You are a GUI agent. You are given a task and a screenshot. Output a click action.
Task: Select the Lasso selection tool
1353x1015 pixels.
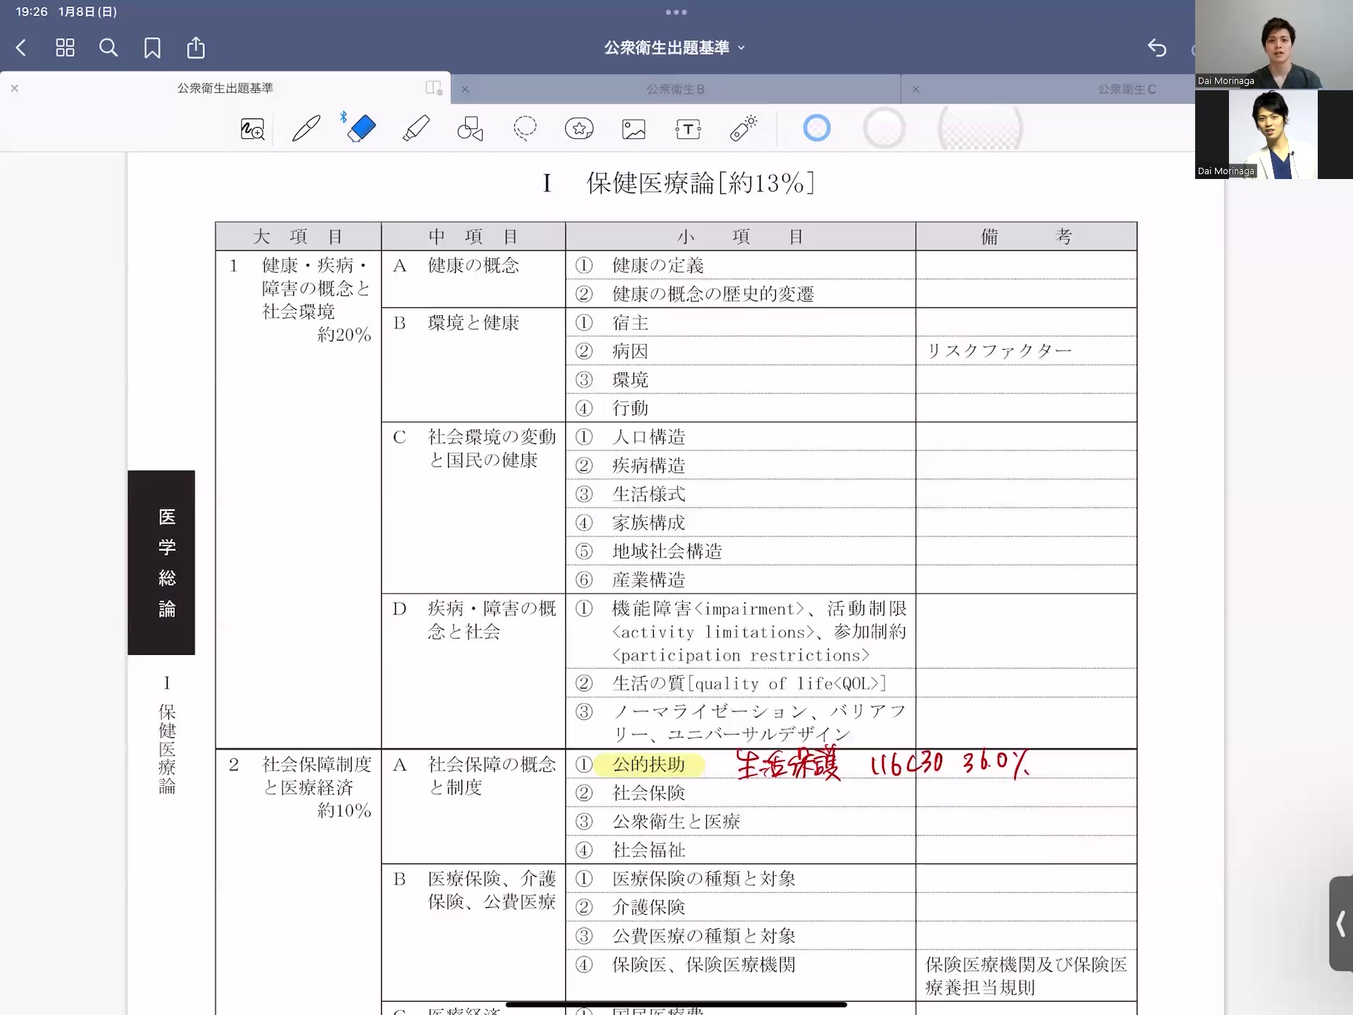pos(525,128)
